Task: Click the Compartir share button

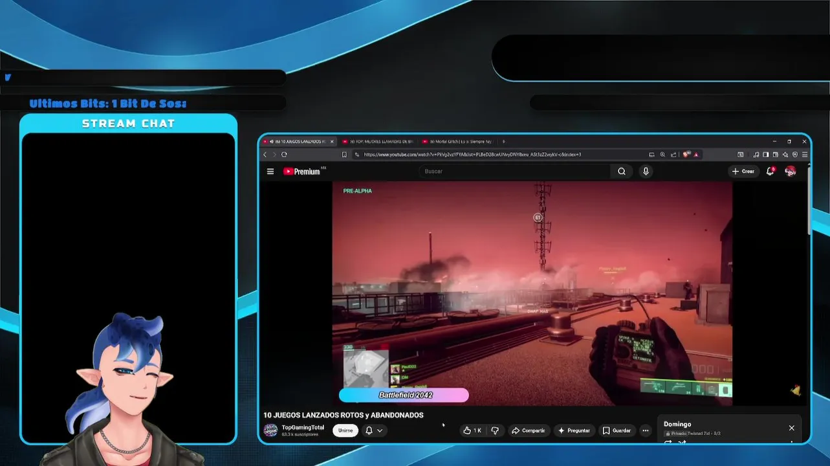Action: click(529, 430)
